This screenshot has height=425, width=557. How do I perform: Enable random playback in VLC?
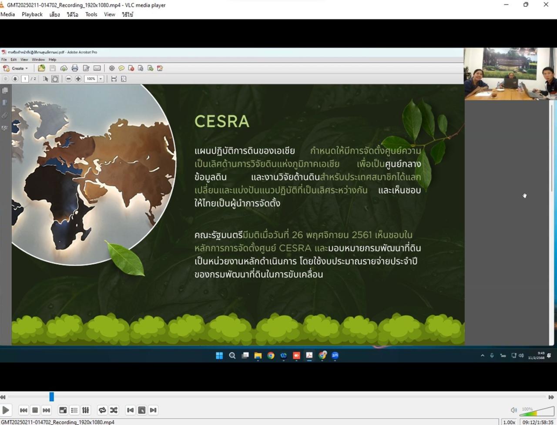pyautogui.click(x=114, y=410)
